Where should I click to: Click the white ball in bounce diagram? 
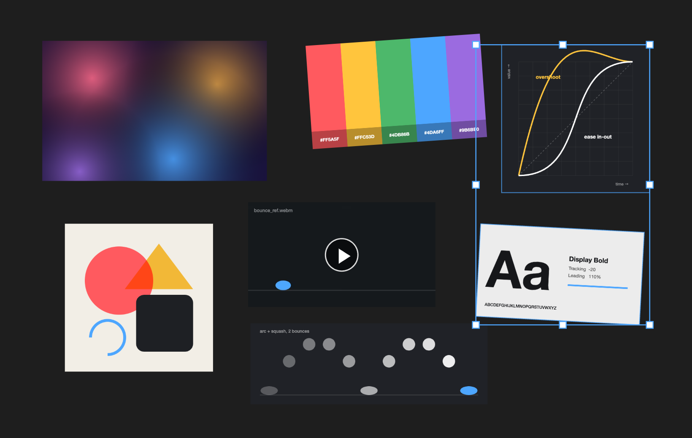coord(449,361)
